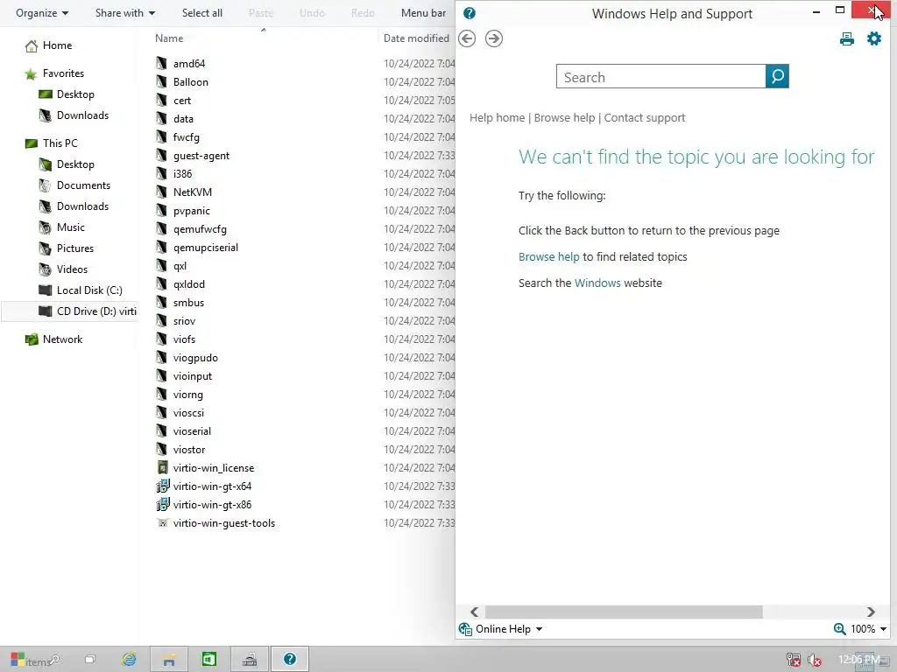
Task: Select the virtio-win-guest-tools file icon
Action: click(162, 523)
